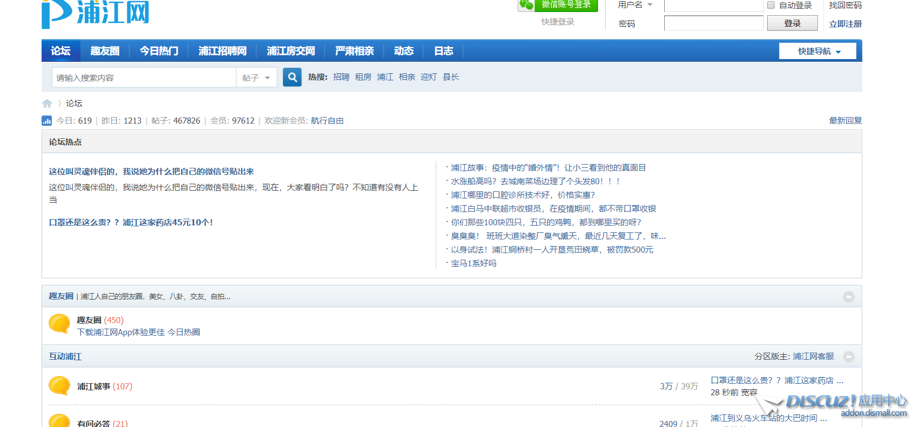Screen dimensions: 917x427
Task: Open the 快捷导航 dropdown
Action: click(x=818, y=51)
